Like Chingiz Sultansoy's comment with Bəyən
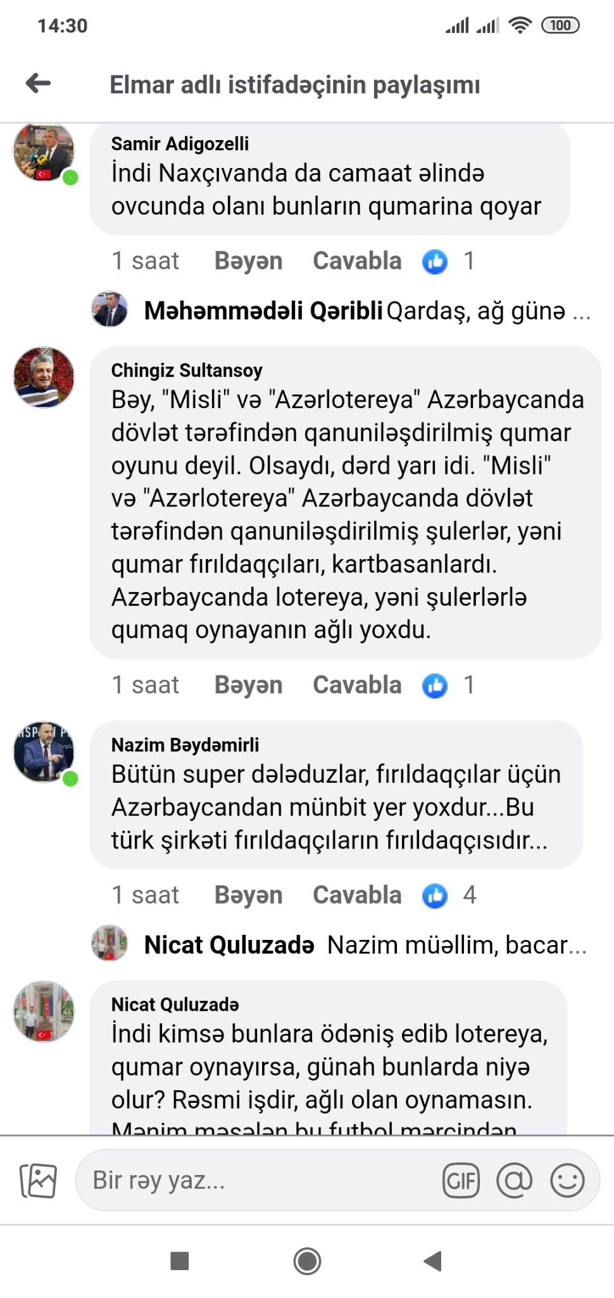The height and width of the screenshot is (1298, 614). [x=248, y=685]
